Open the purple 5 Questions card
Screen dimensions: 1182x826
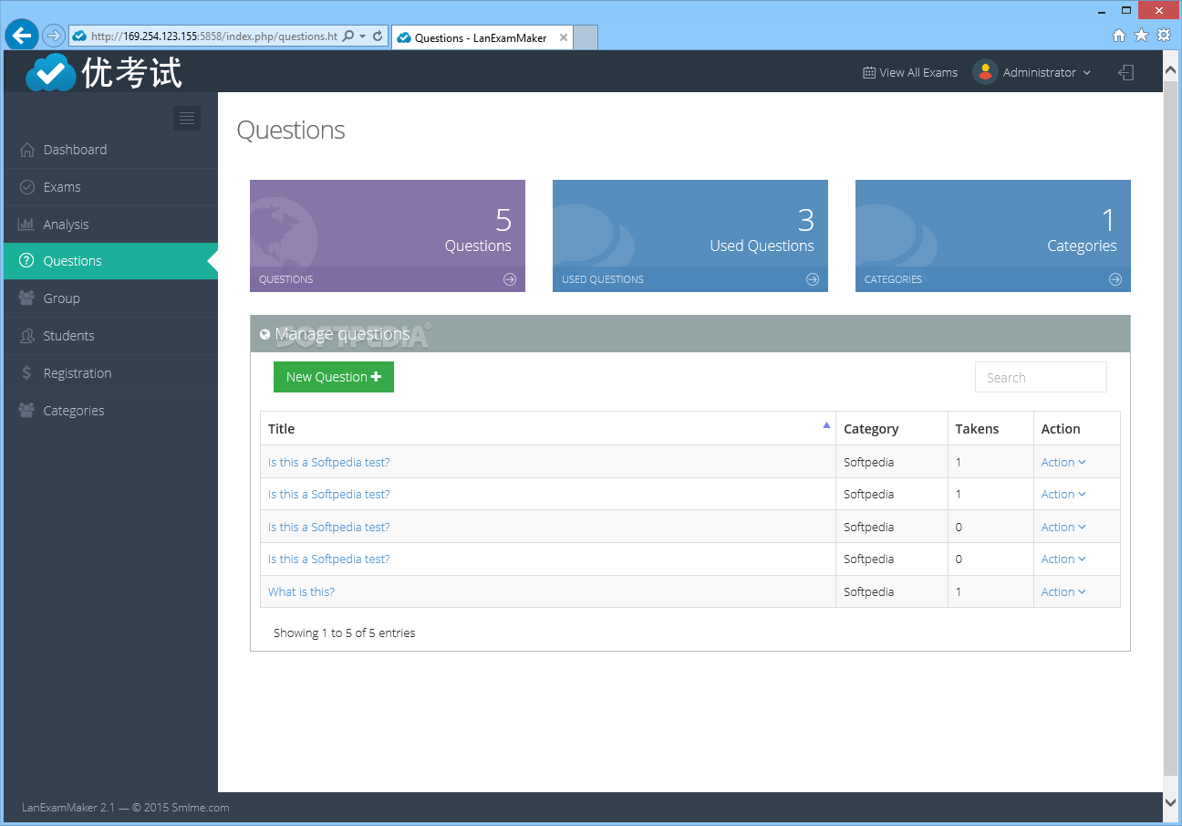point(388,235)
